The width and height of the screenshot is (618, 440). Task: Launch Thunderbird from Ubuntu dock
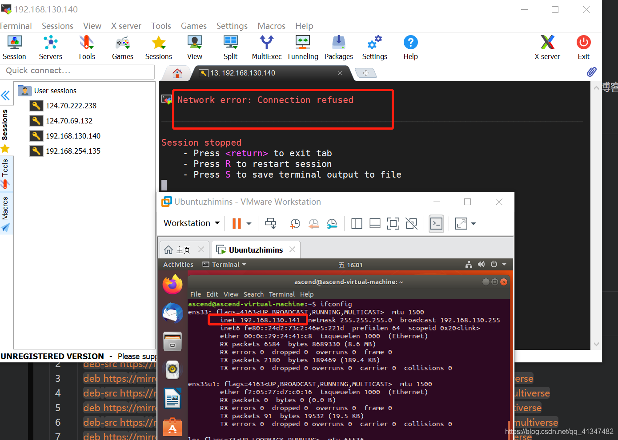173,313
